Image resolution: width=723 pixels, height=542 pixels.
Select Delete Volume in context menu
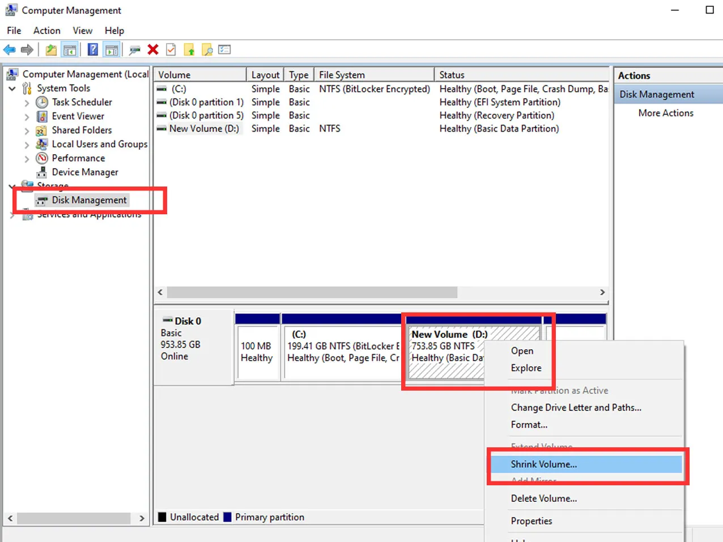coord(543,498)
